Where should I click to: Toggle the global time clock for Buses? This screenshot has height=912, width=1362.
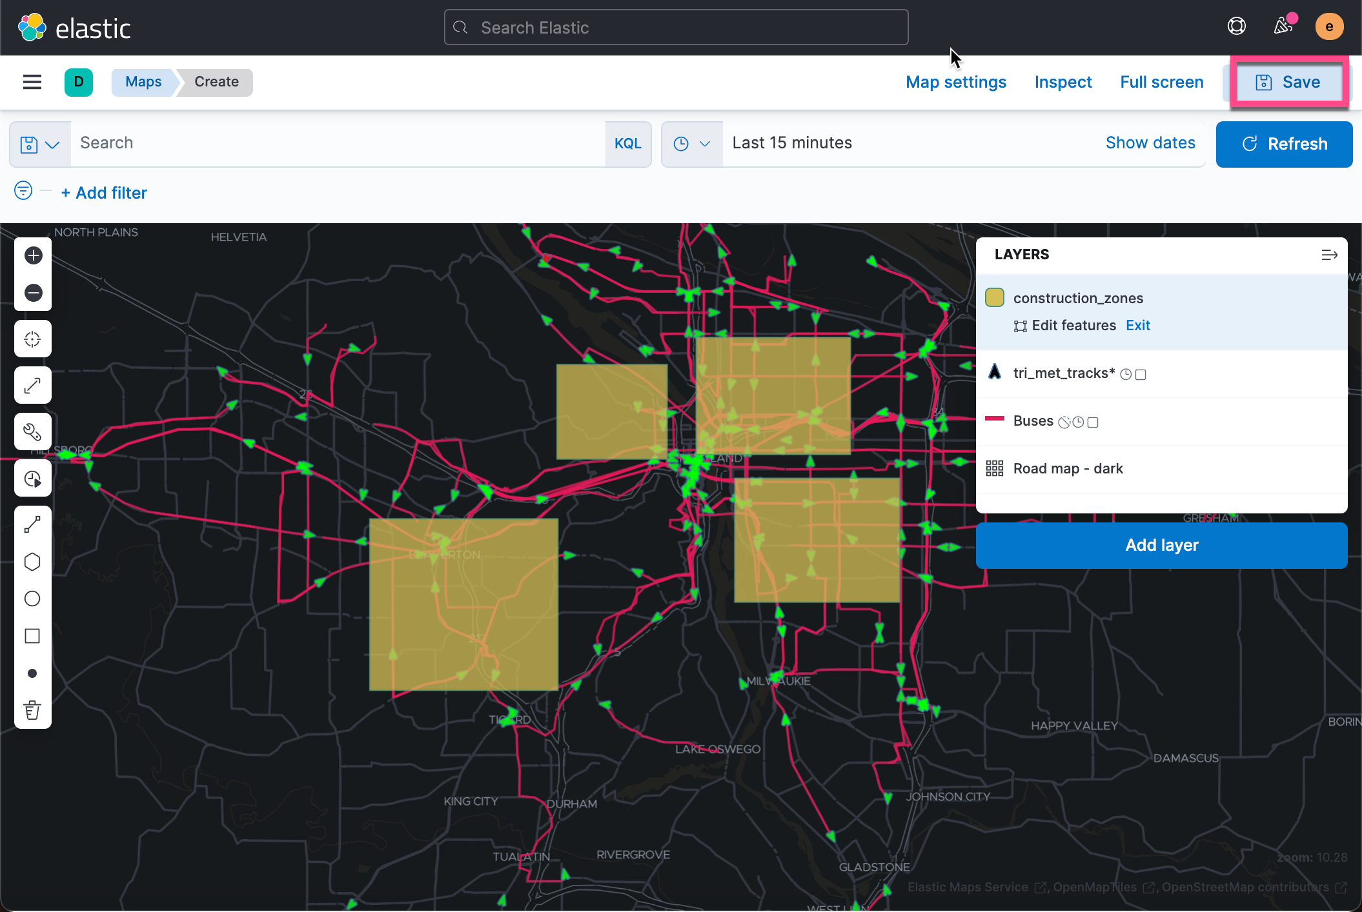pos(1079,422)
